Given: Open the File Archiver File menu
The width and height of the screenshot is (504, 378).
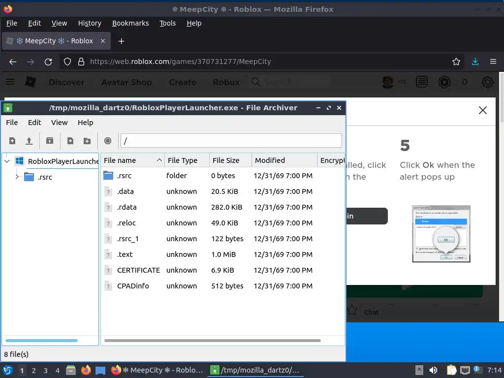Looking at the screenshot, I should [x=12, y=123].
